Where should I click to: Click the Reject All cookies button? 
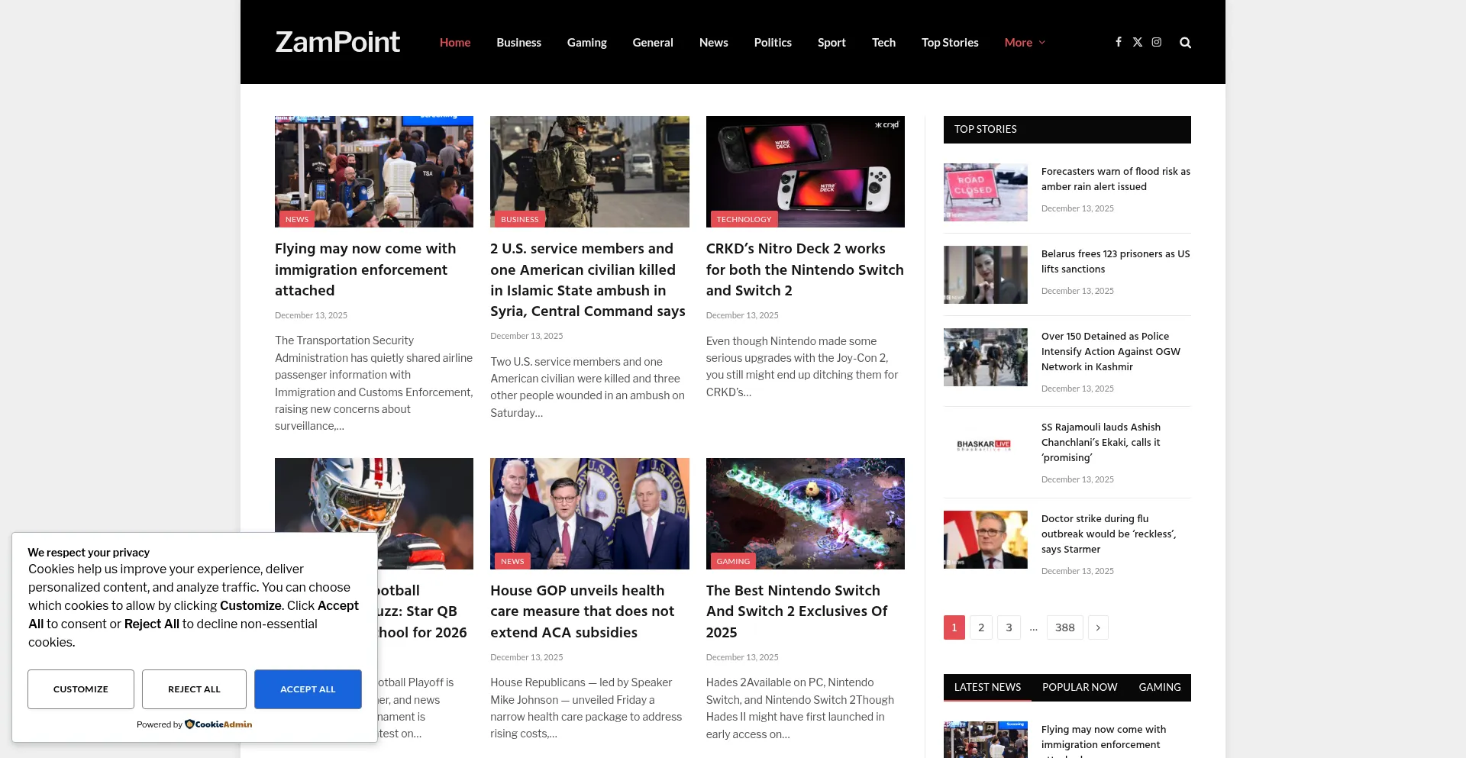pos(194,689)
